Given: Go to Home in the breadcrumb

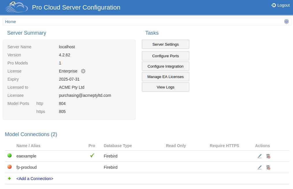Looking at the screenshot, I should click(x=10, y=22).
